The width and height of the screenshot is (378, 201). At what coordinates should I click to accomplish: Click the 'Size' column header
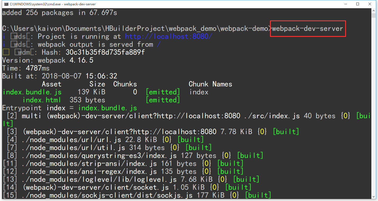click(97, 84)
